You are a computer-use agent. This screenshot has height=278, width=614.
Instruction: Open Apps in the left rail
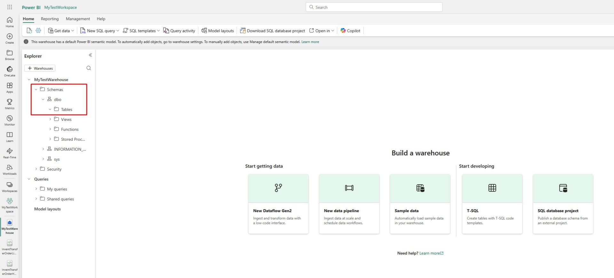coord(10,88)
